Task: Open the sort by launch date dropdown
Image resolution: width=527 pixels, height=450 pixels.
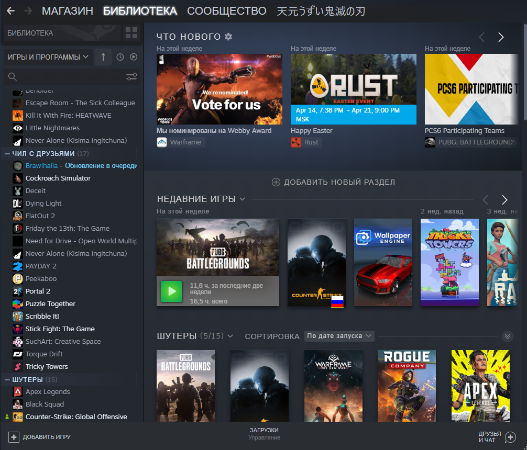Action: click(339, 336)
